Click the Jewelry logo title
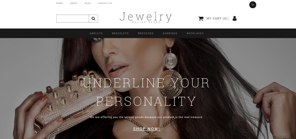The width and height of the screenshot is (296, 139). [x=145, y=16]
